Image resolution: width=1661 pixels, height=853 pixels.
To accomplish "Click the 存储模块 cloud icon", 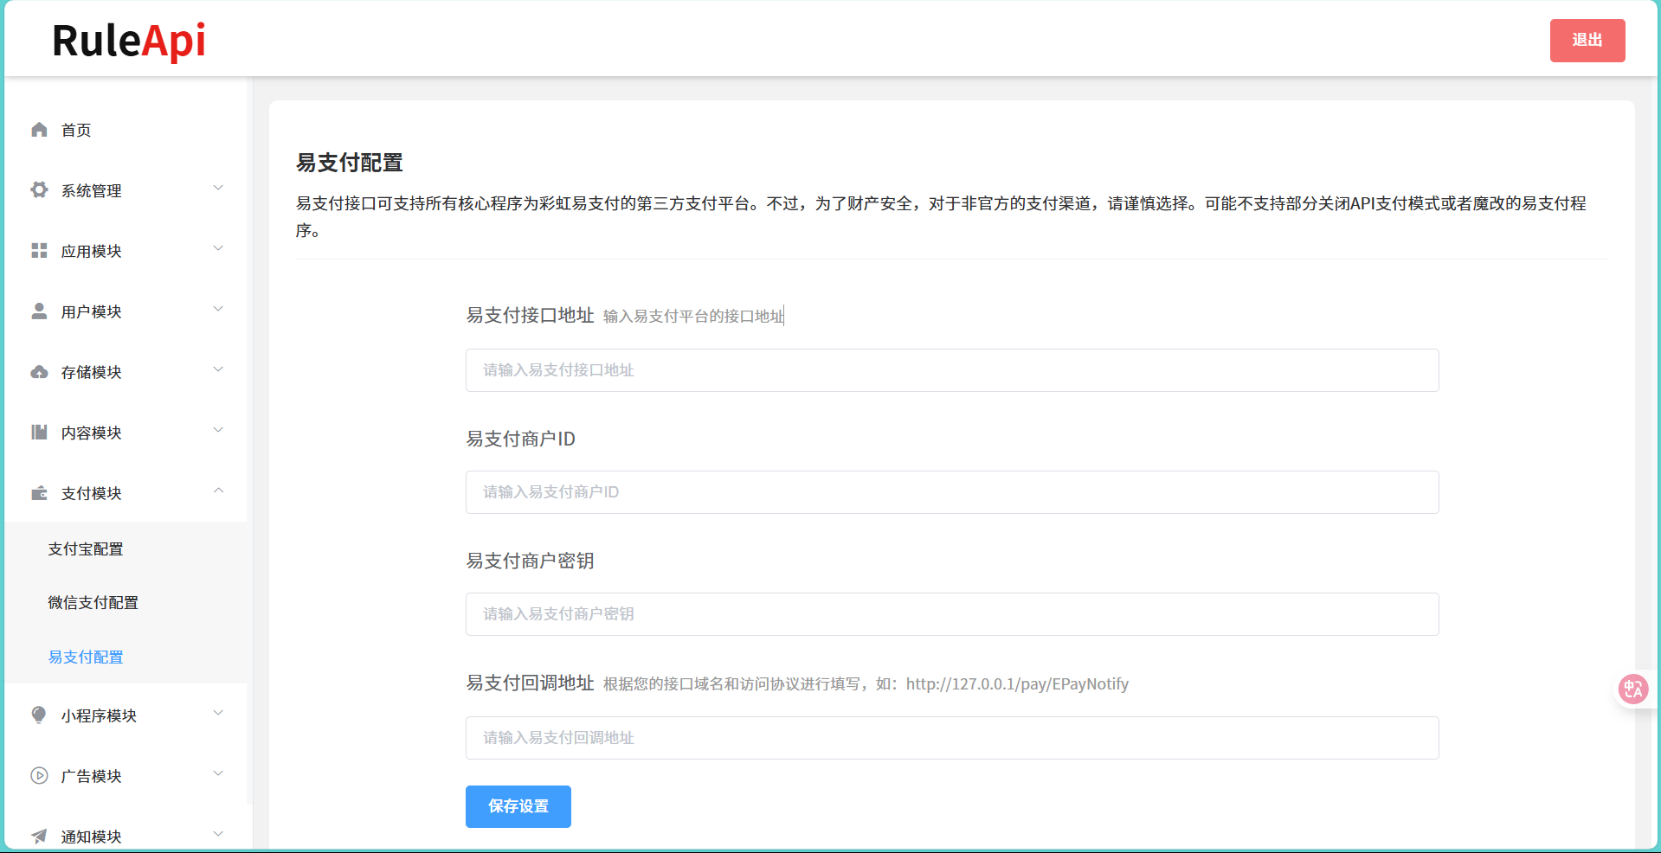I will point(39,372).
